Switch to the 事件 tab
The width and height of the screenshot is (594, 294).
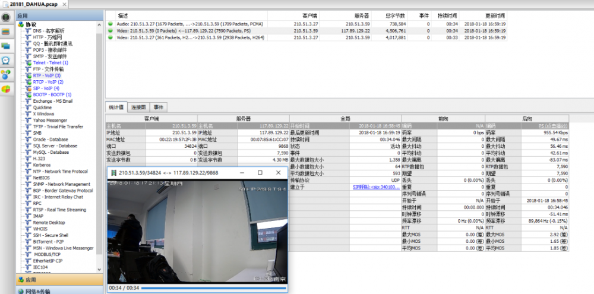click(x=159, y=108)
